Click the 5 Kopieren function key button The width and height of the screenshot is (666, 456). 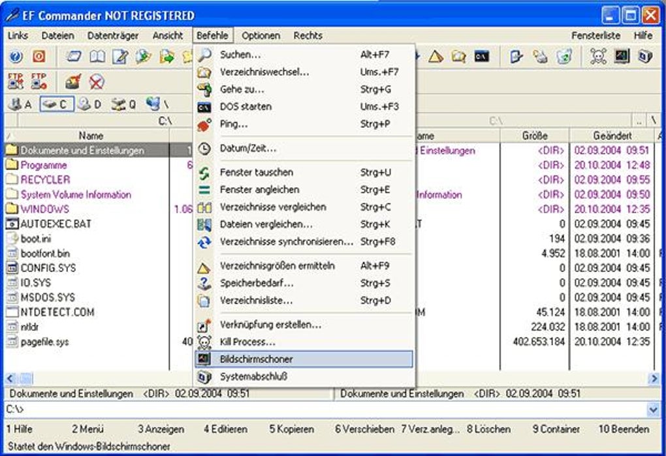292,429
